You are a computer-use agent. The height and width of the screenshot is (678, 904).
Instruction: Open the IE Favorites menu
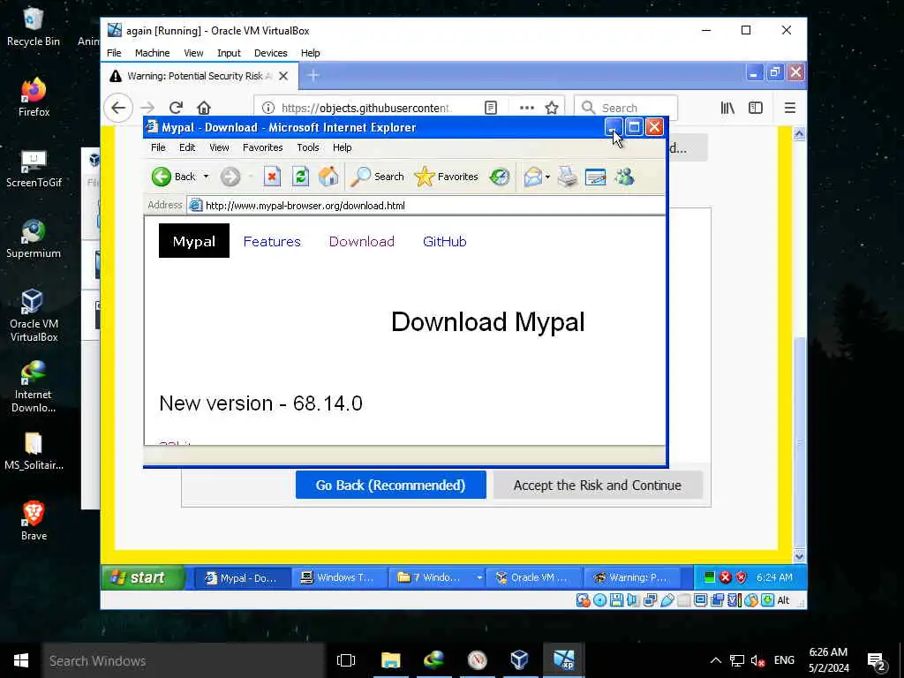pos(262,147)
